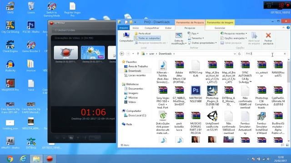
Task: Open Cheat Engine desktop shortcut
Action: [x=10, y=46]
